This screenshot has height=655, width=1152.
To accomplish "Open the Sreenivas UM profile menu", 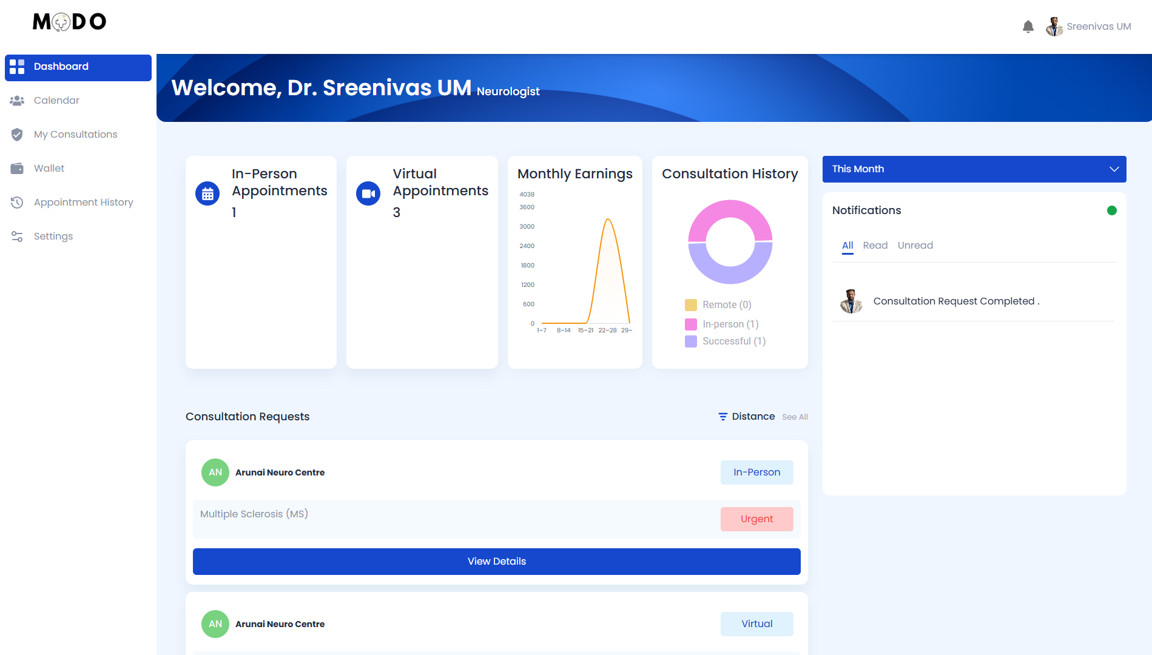I will [1088, 27].
